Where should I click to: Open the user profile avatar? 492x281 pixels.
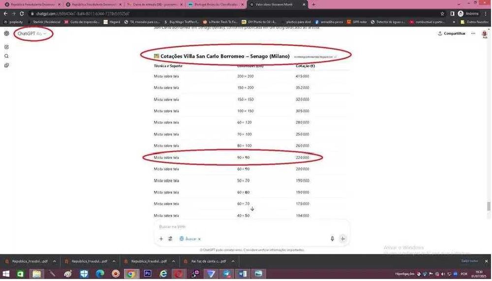pos(484,34)
